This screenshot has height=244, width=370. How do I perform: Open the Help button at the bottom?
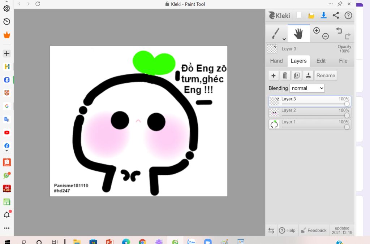click(x=287, y=230)
